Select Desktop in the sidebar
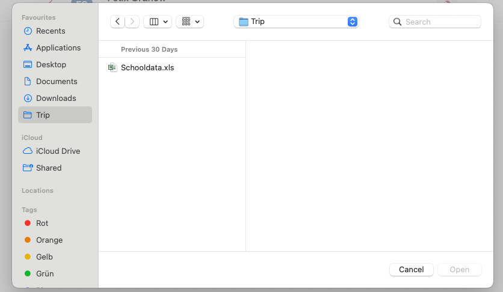Image resolution: width=503 pixels, height=292 pixels. [51, 64]
